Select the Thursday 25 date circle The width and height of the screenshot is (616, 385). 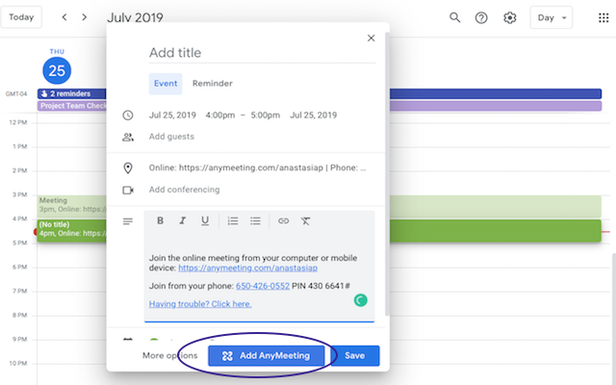pos(57,70)
